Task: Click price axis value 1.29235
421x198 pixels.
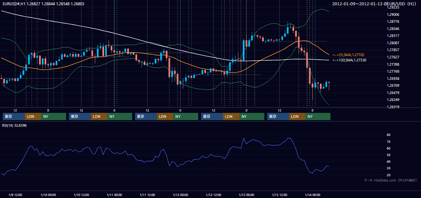Action: [393, 7]
